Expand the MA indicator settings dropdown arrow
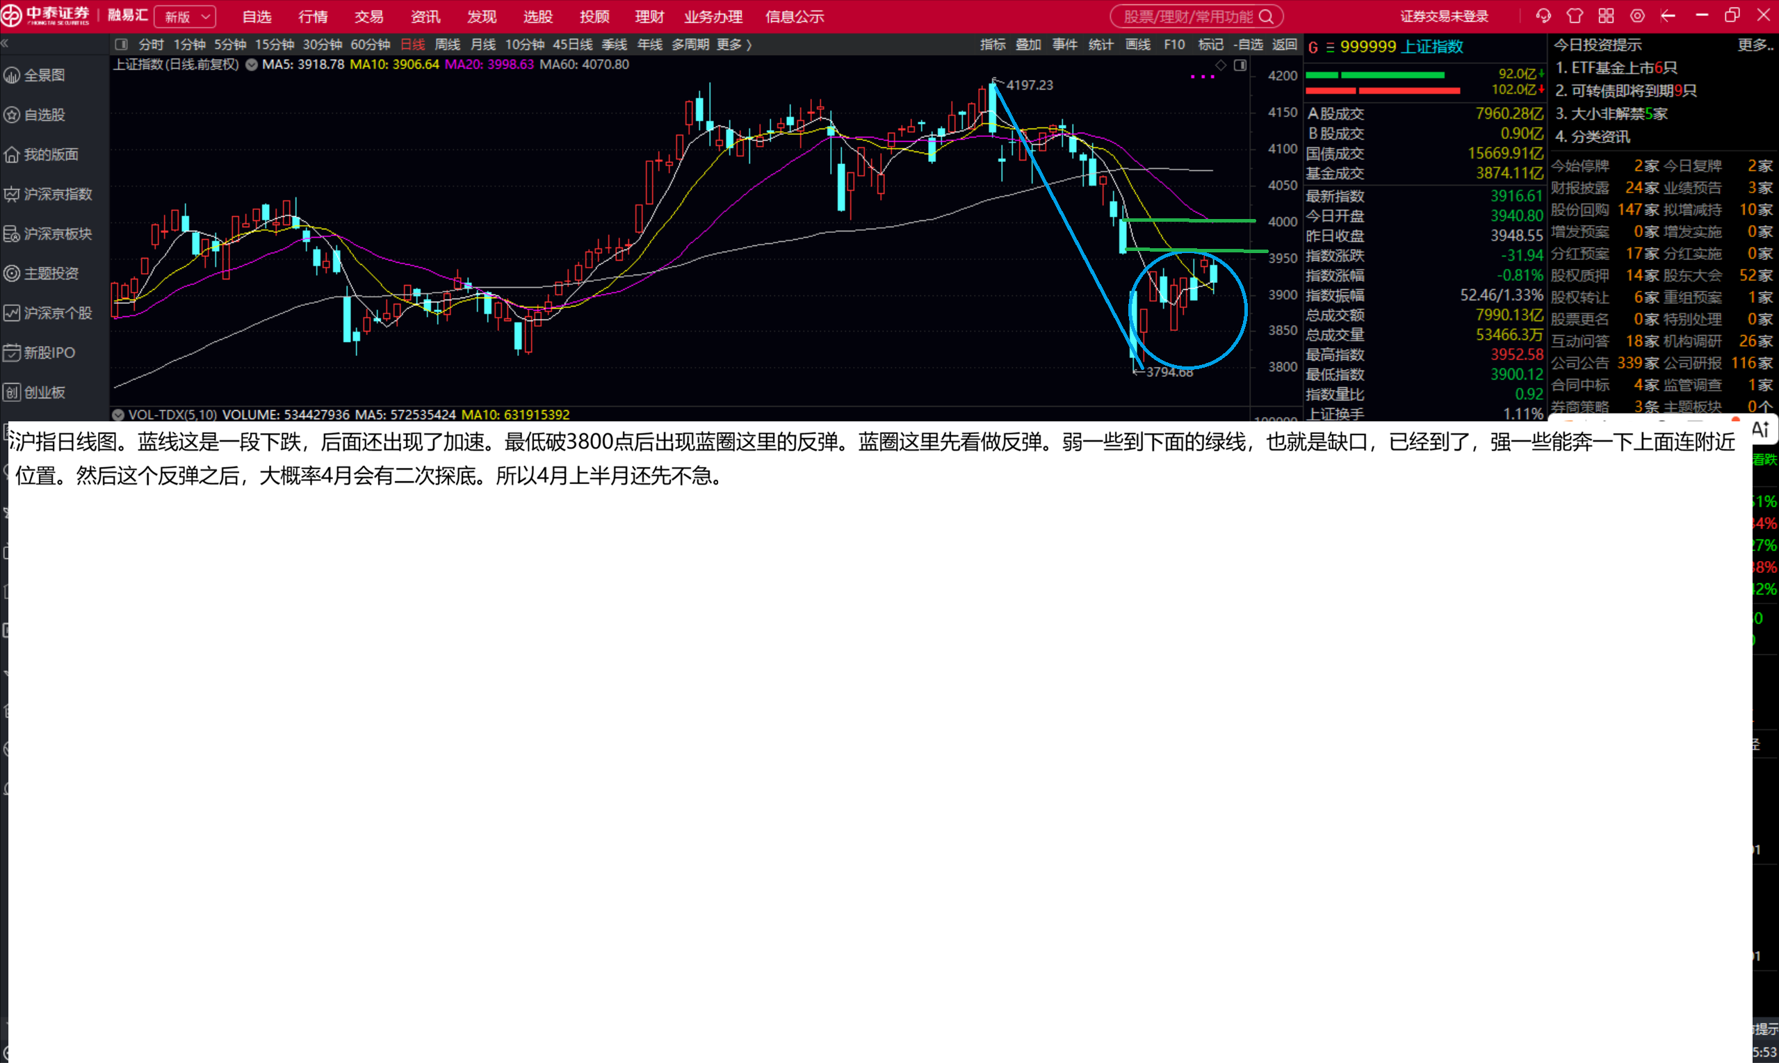Viewport: 1779px width, 1063px height. pyautogui.click(x=252, y=65)
